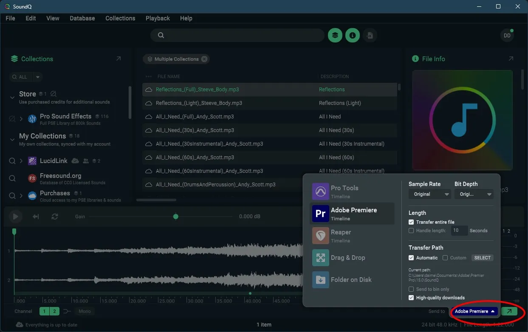
Task: Open the Bit Depth dropdown
Action: [474, 194]
